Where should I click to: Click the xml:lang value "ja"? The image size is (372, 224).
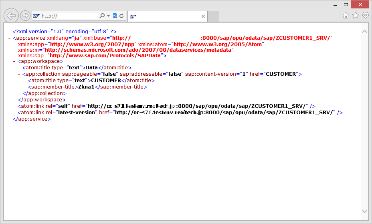tap(77, 38)
